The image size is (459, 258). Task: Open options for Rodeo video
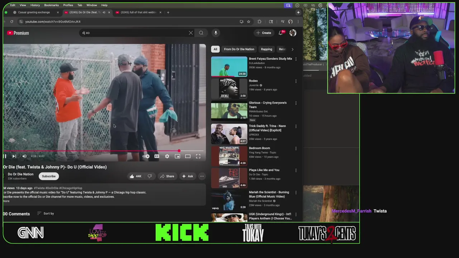tap(296, 81)
